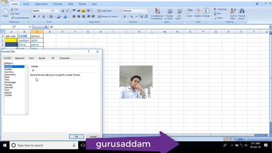The width and height of the screenshot is (272, 153).
Task: Expand the Merge & Center dropdown arrow
Action: click(119, 17)
